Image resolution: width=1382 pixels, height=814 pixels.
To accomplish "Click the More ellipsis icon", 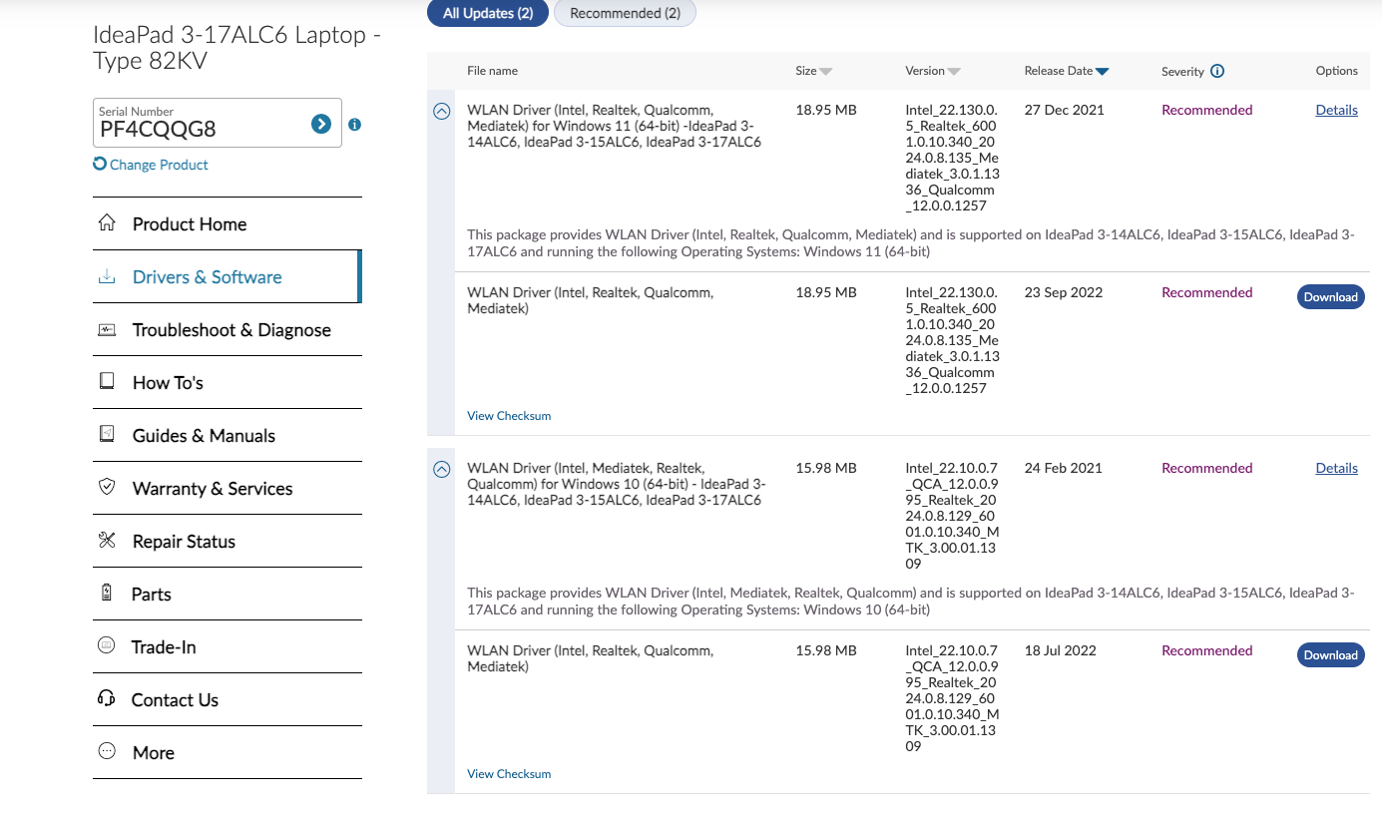I will (107, 751).
